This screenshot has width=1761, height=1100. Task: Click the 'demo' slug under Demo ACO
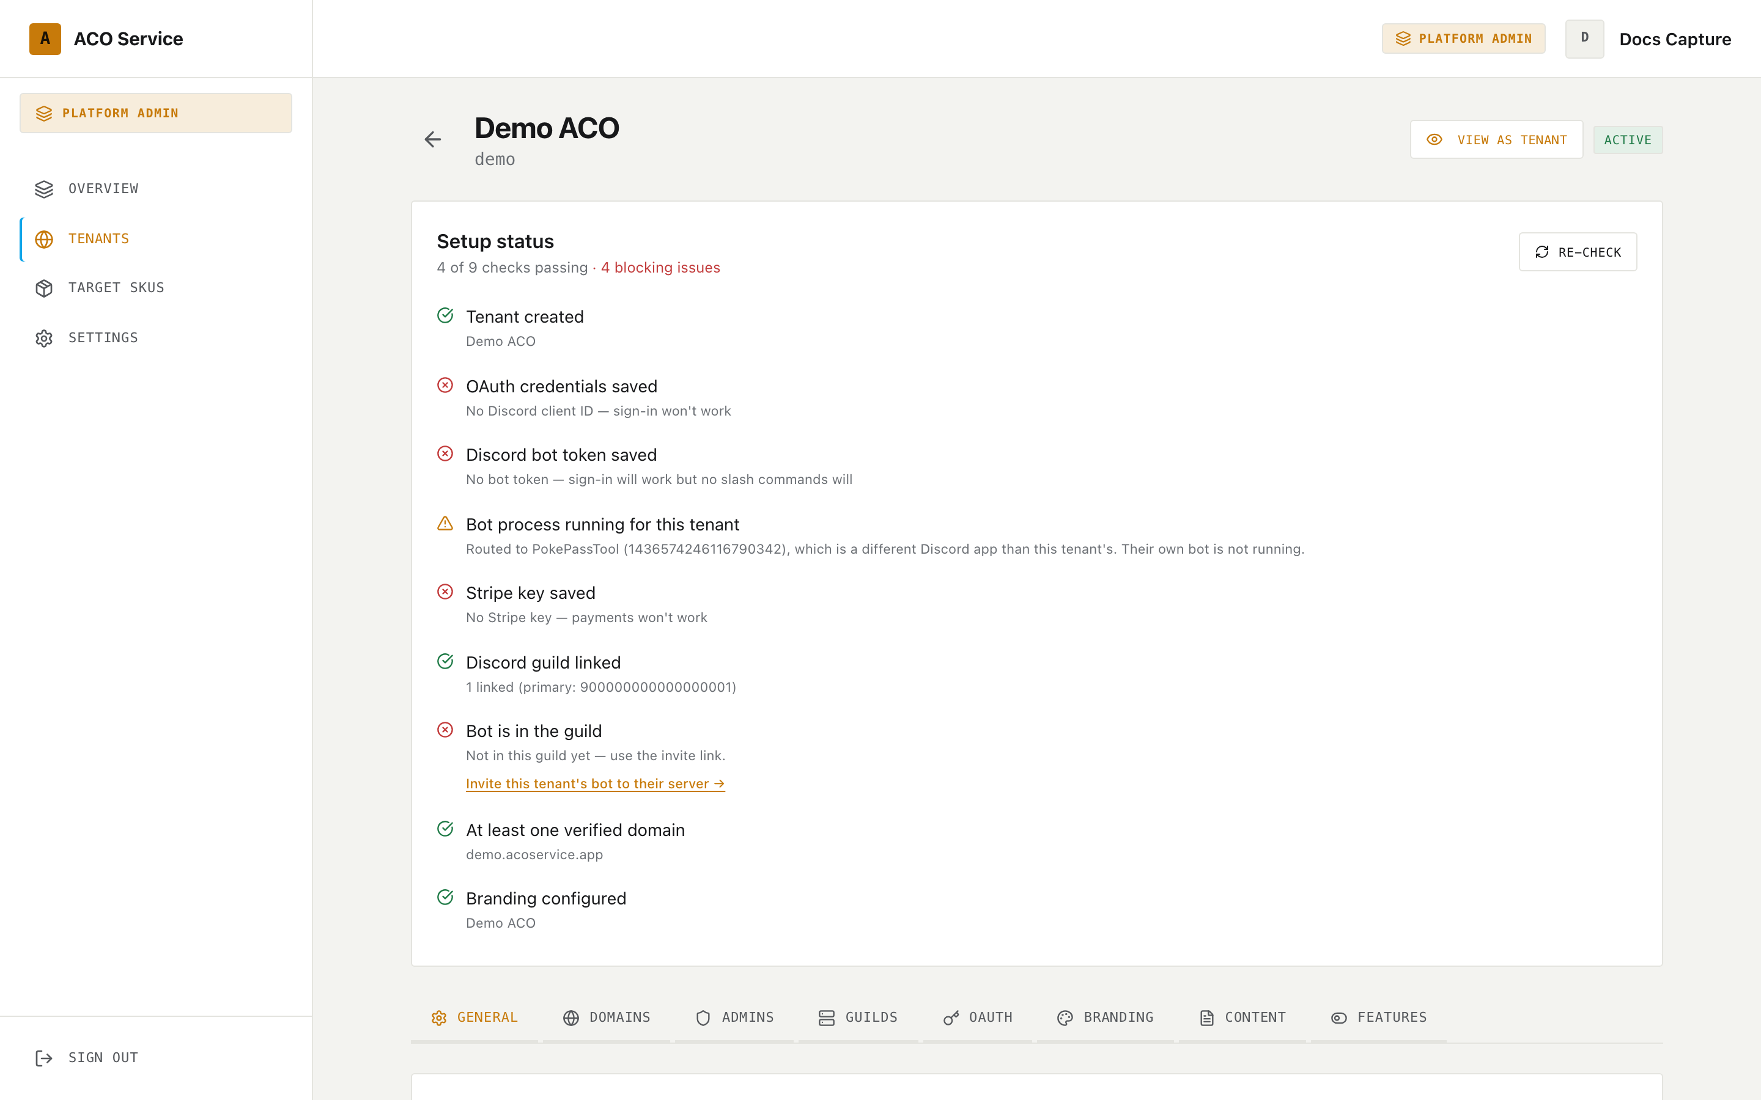coord(495,159)
